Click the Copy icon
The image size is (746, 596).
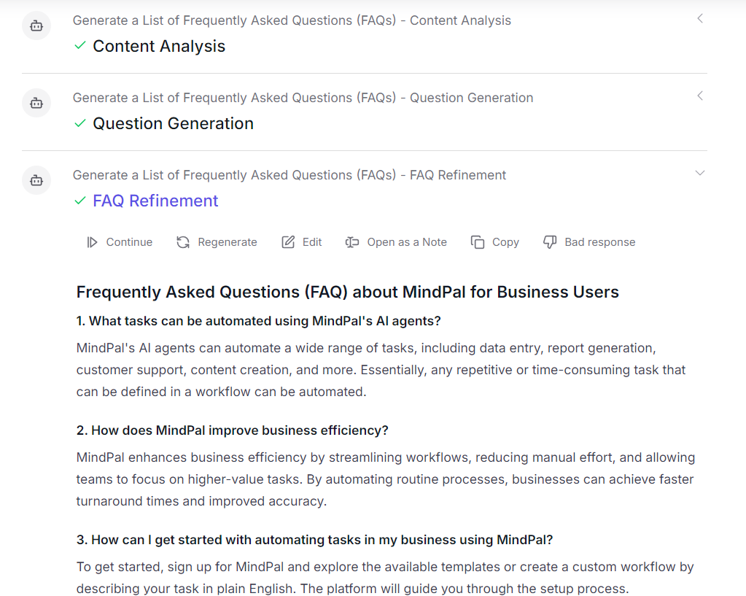pos(478,242)
